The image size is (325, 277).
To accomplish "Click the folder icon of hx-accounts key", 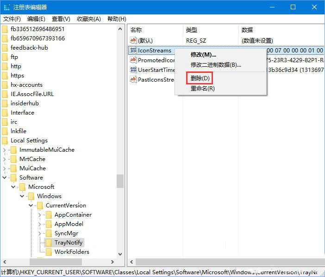I will click(5, 85).
